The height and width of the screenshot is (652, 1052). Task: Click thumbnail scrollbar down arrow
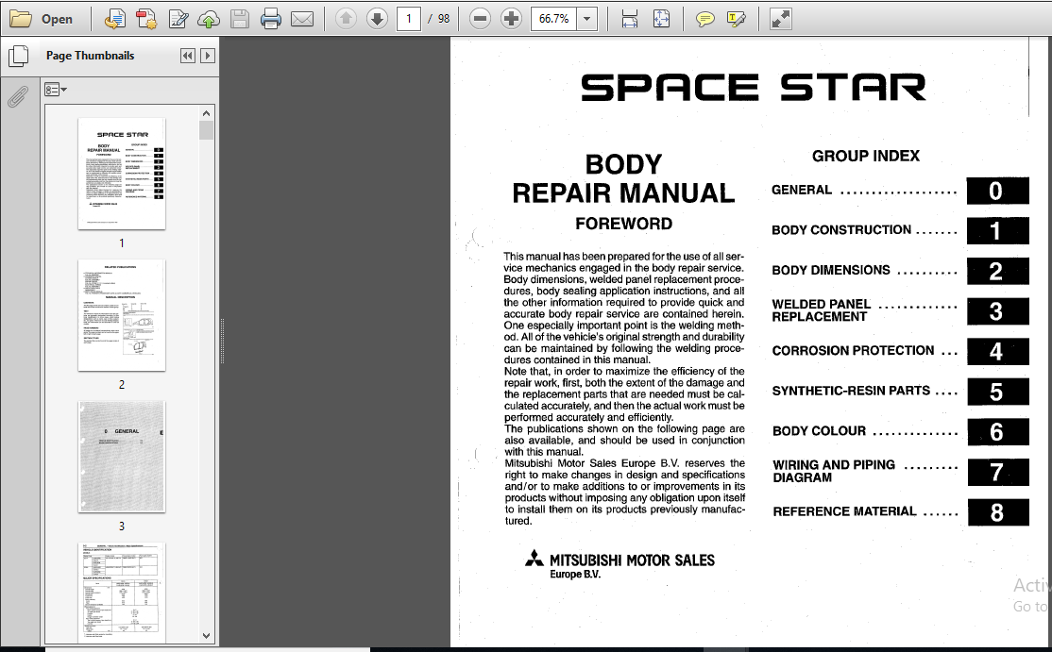click(x=206, y=635)
